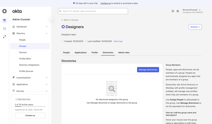The height and width of the screenshot is (124, 212).
Task: Click the search magnifier icon
Action: pos(60,11)
